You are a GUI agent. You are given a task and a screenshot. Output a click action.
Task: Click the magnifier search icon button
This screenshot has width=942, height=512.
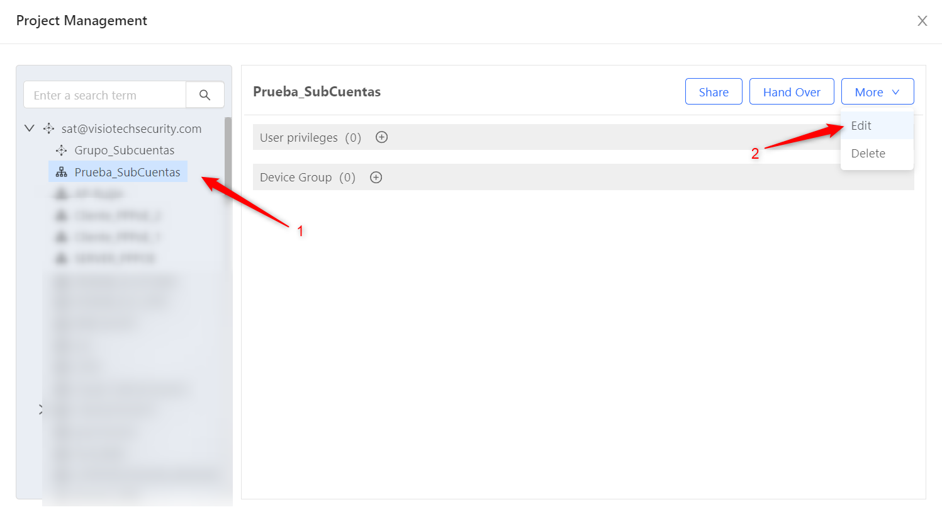coord(205,95)
